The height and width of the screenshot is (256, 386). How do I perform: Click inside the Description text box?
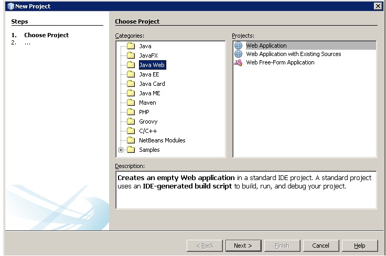coord(246,190)
